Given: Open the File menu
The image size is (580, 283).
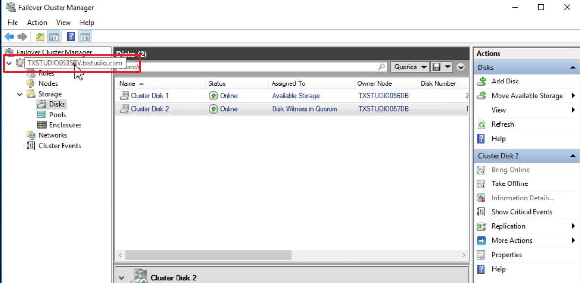Looking at the screenshot, I should click(x=13, y=23).
